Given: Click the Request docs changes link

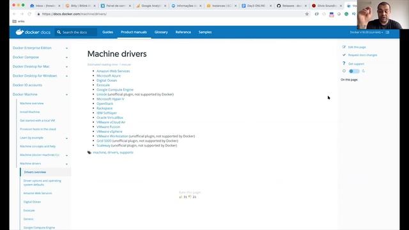Looking at the screenshot, I should click(362, 55).
